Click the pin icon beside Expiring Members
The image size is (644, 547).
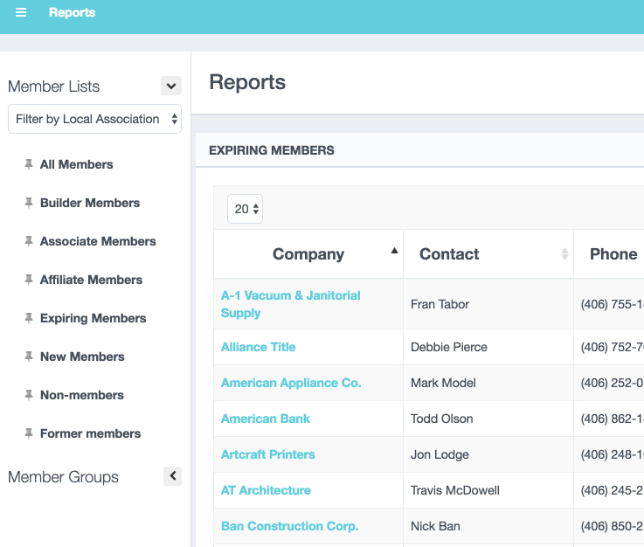(x=28, y=318)
